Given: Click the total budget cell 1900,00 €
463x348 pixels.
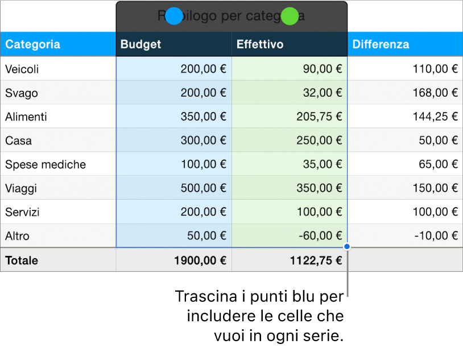Looking at the screenshot, I should (x=173, y=260).
